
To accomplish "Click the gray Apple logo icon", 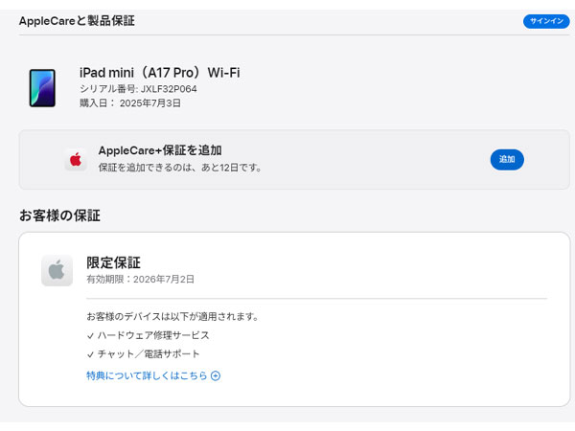I will (57, 270).
